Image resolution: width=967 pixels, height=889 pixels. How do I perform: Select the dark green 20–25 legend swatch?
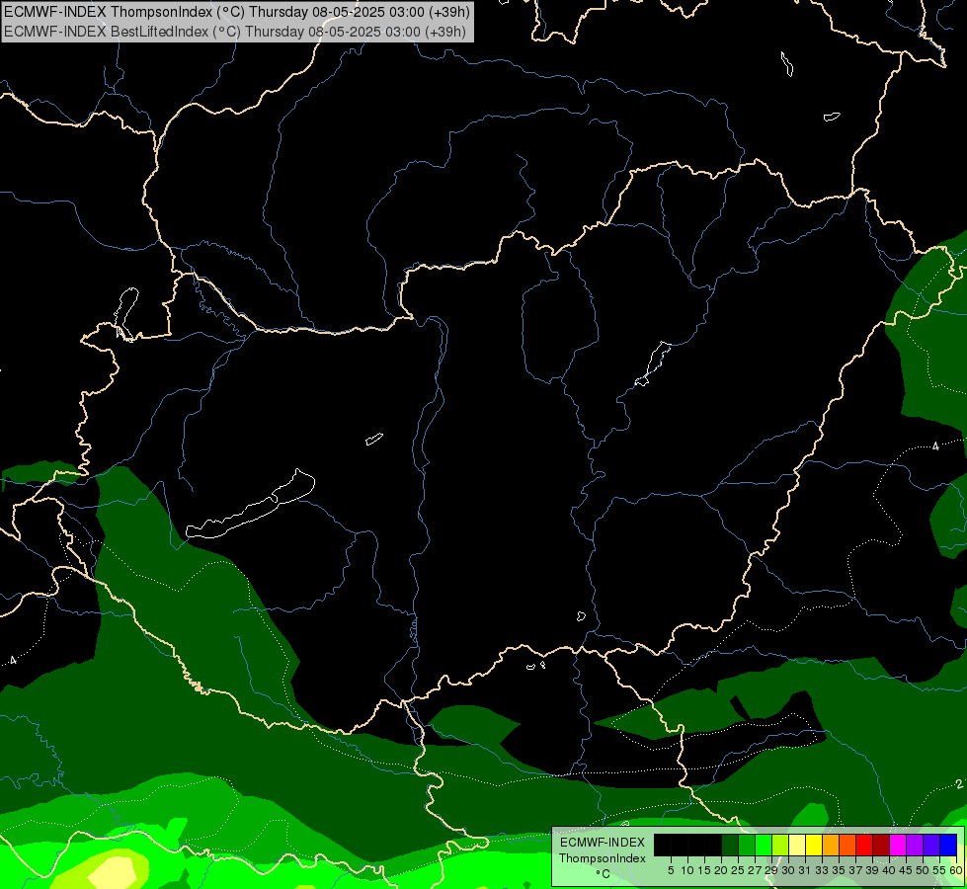(x=730, y=845)
